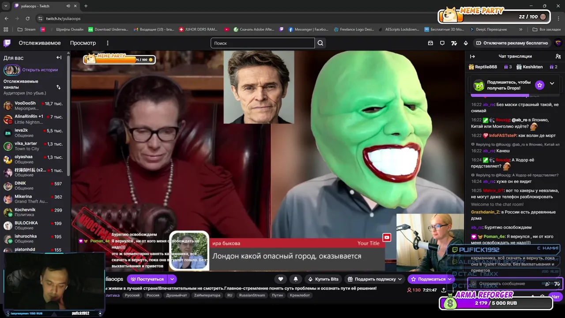Open the DeepL Переводчик bookmark
The image size is (565, 318).
click(488, 30)
